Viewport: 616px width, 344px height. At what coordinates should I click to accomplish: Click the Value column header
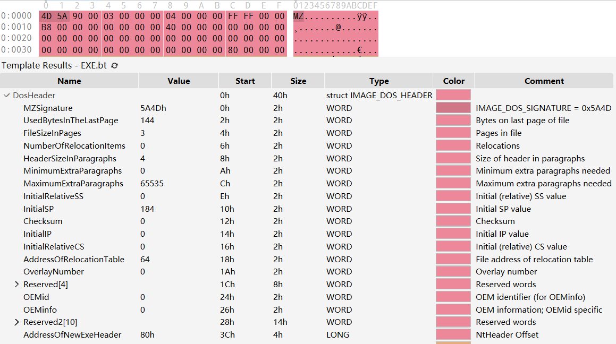[x=179, y=81]
